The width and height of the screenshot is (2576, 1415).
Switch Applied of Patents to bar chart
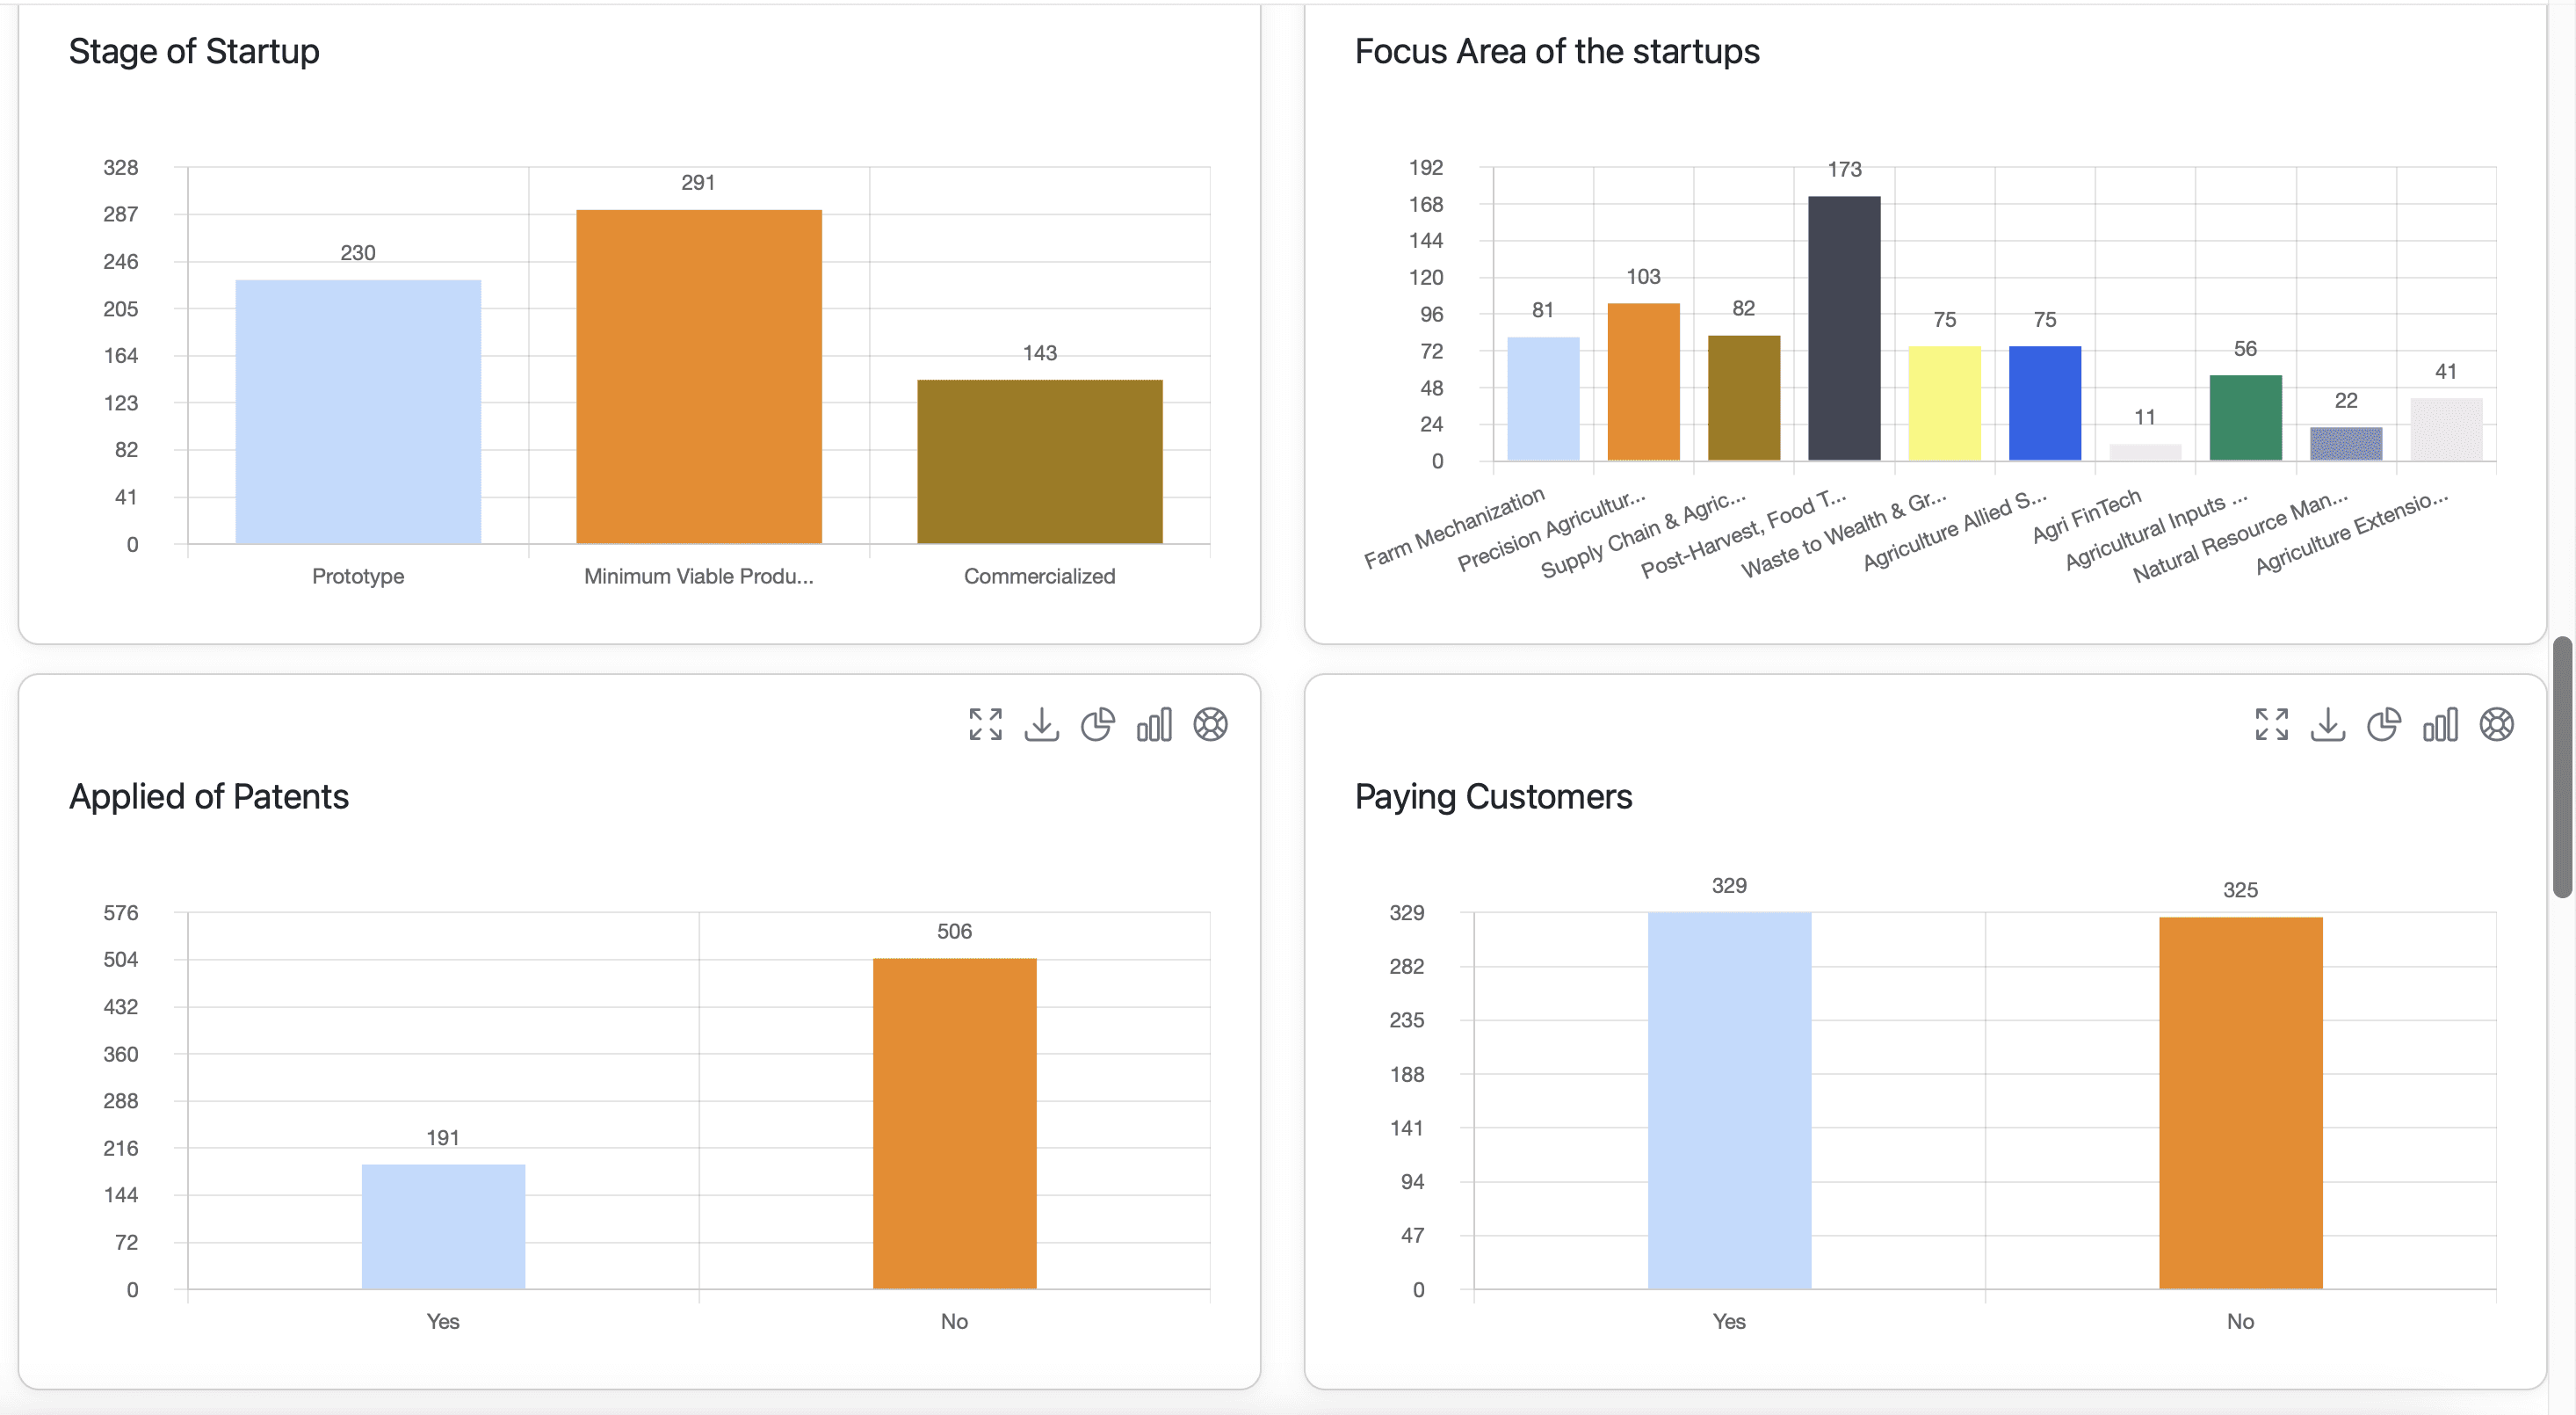point(1153,724)
